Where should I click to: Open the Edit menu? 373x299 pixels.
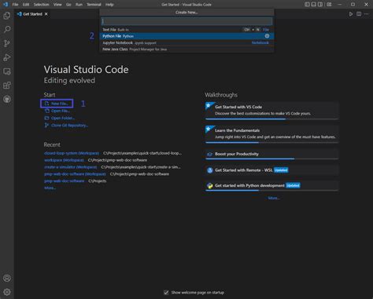26,5
